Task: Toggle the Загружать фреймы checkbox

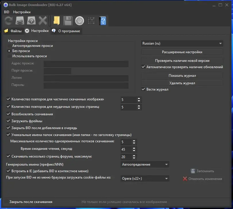Action: (8, 121)
